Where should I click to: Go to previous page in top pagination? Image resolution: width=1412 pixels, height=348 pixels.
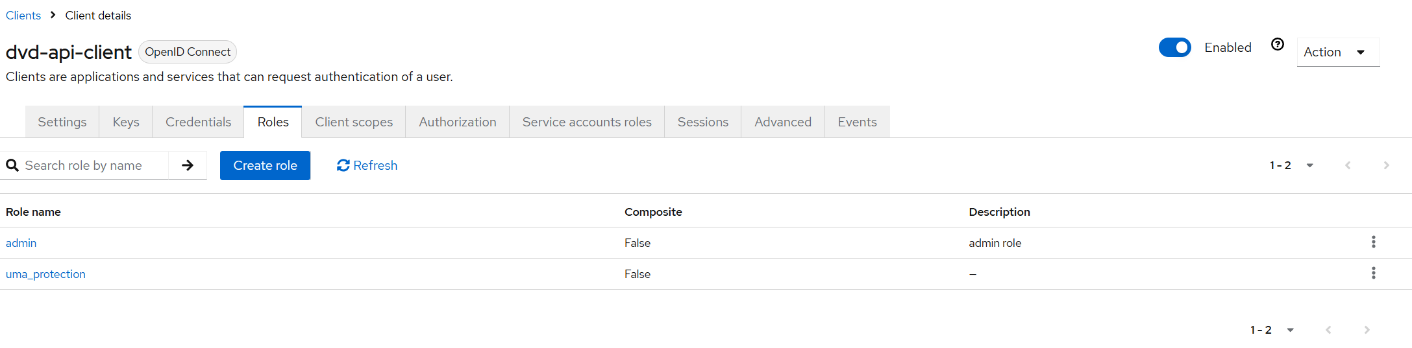[x=1348, y=165]
